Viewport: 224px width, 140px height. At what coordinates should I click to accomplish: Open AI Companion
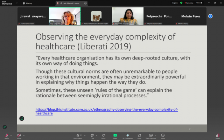coord(128,135)
